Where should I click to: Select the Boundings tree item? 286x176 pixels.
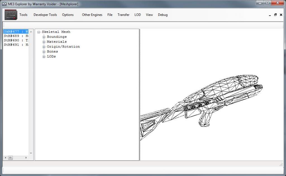click(57, 37)
